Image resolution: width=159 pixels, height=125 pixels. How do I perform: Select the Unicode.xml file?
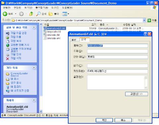click(x=54, y=38)
